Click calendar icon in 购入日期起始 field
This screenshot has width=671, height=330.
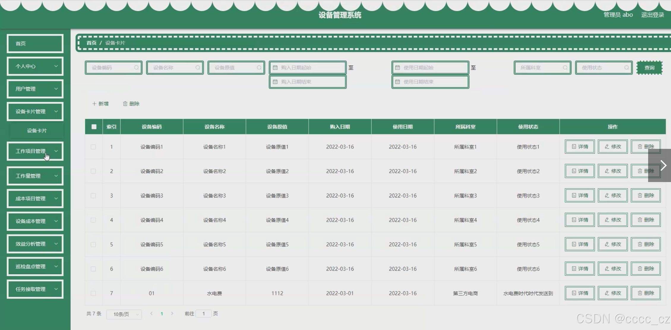(275, 68)
